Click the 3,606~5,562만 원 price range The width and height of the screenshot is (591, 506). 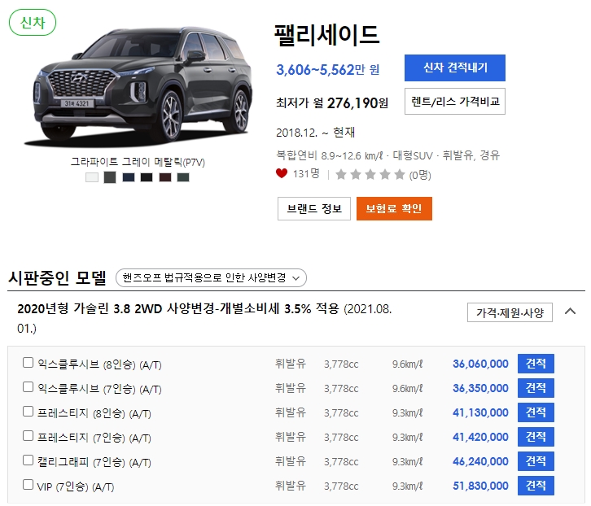pos(327,70)
